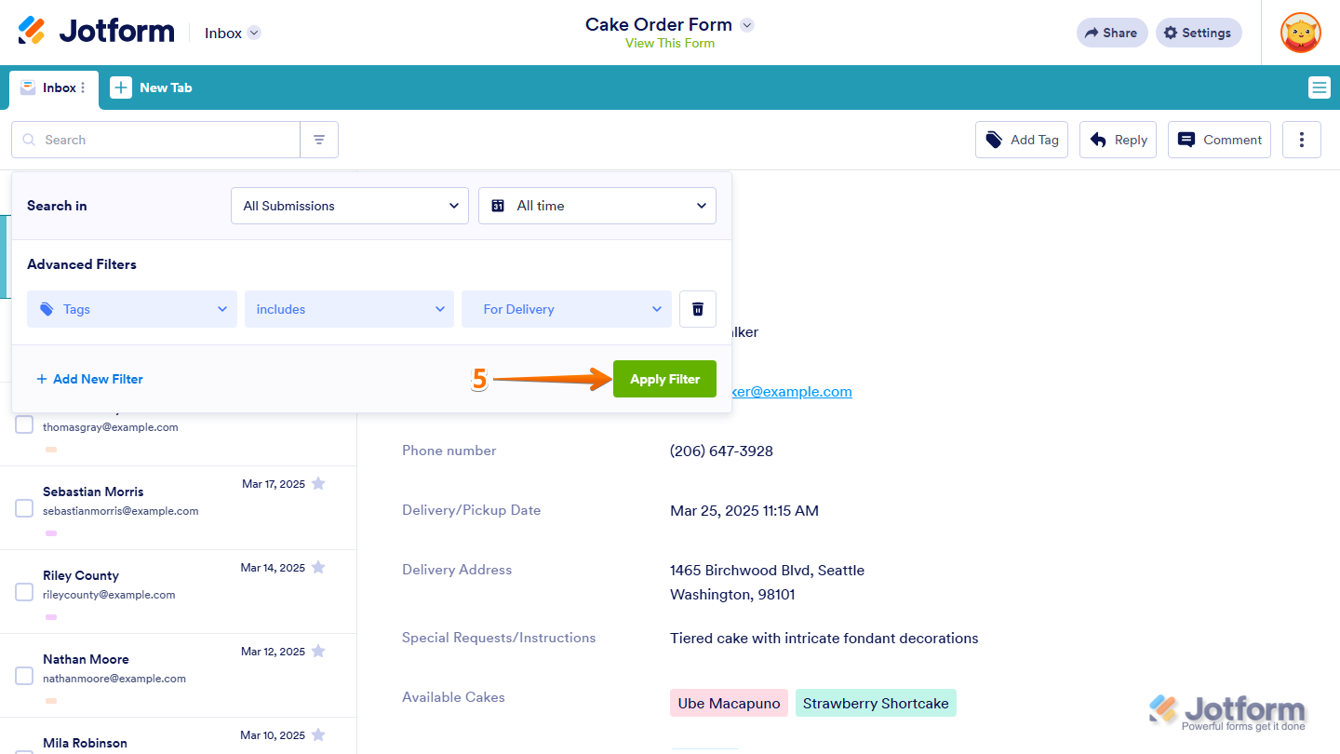Open the Comment panel
Image resolution: width=1340 pixels, height=754 pixels.
click(1219, 139)
